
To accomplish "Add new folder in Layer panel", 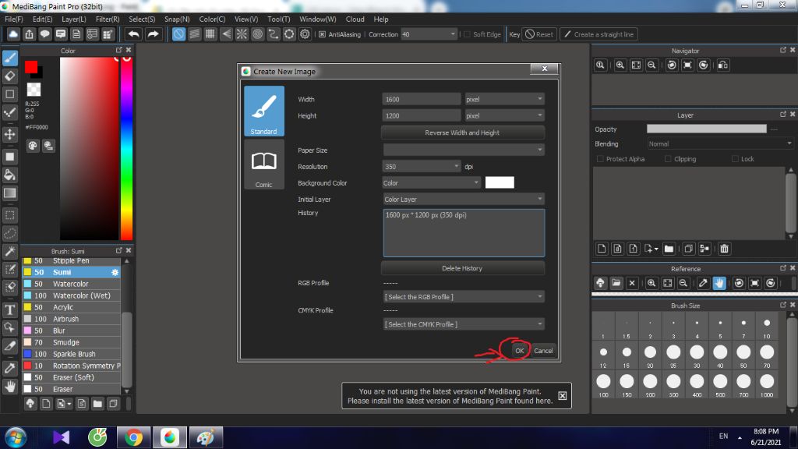I will (669, 249).
